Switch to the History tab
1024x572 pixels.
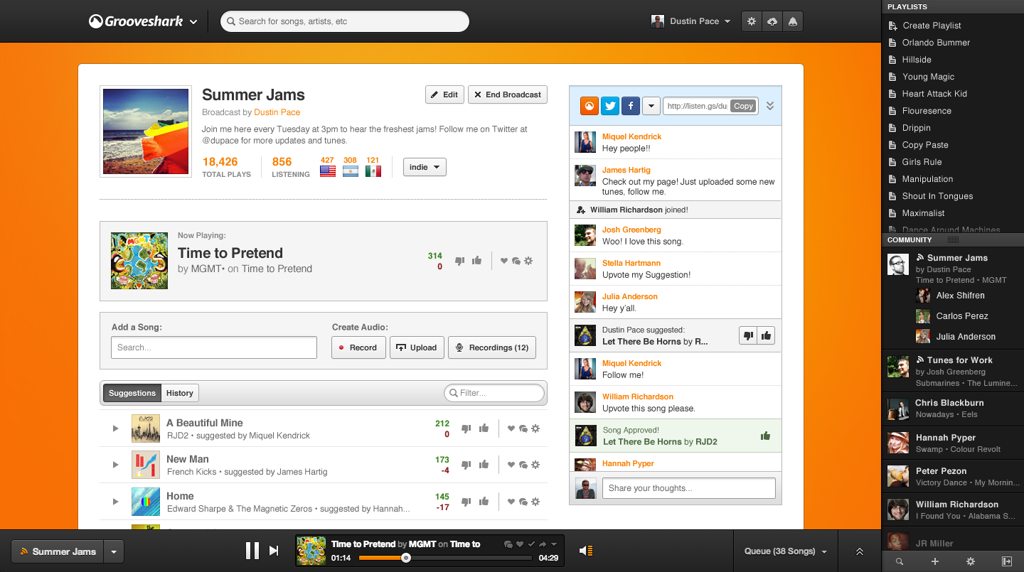[179, 393]
